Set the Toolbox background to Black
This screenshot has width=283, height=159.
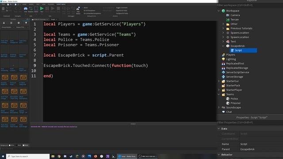(x=19, y=145)
